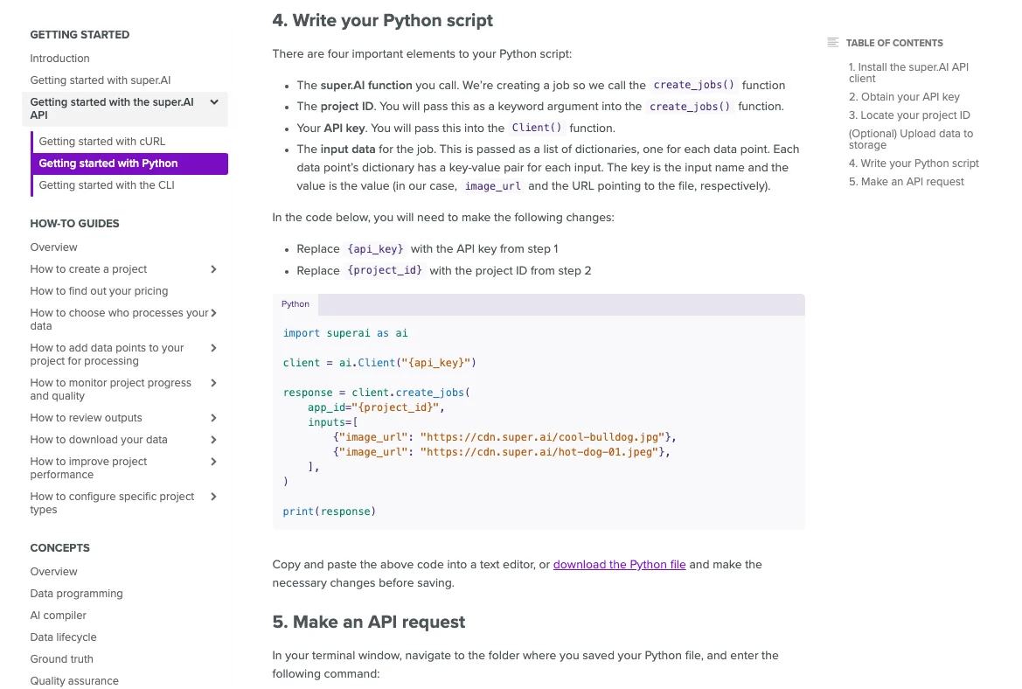This screenshot has width=1022, height=689.
Task: Click the import superai as ai code line
Action: click(x=345, y=333)
